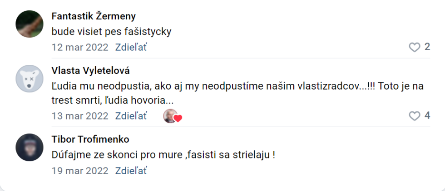Click heart icon on Vlasta Vyletelová's comment
Viewport: 445px width, 191px height.
tap(414, 116)
